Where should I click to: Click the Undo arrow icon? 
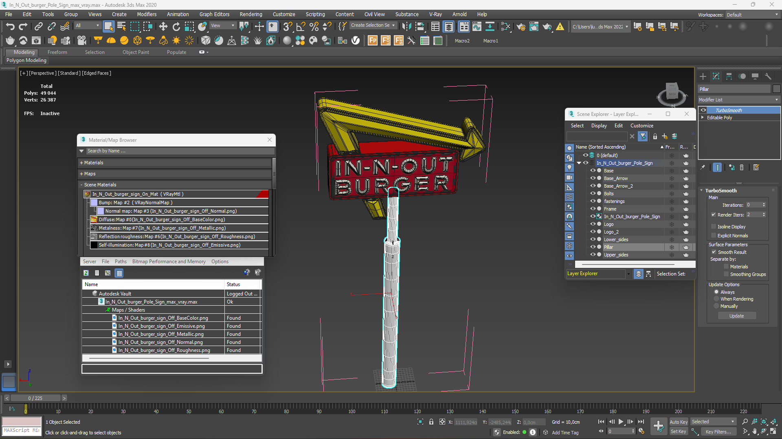coord(10,27)
